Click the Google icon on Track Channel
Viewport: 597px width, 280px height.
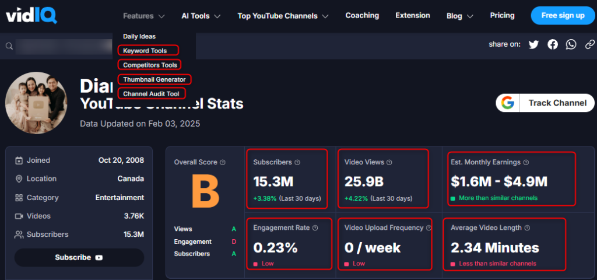[x=508, y=103]
